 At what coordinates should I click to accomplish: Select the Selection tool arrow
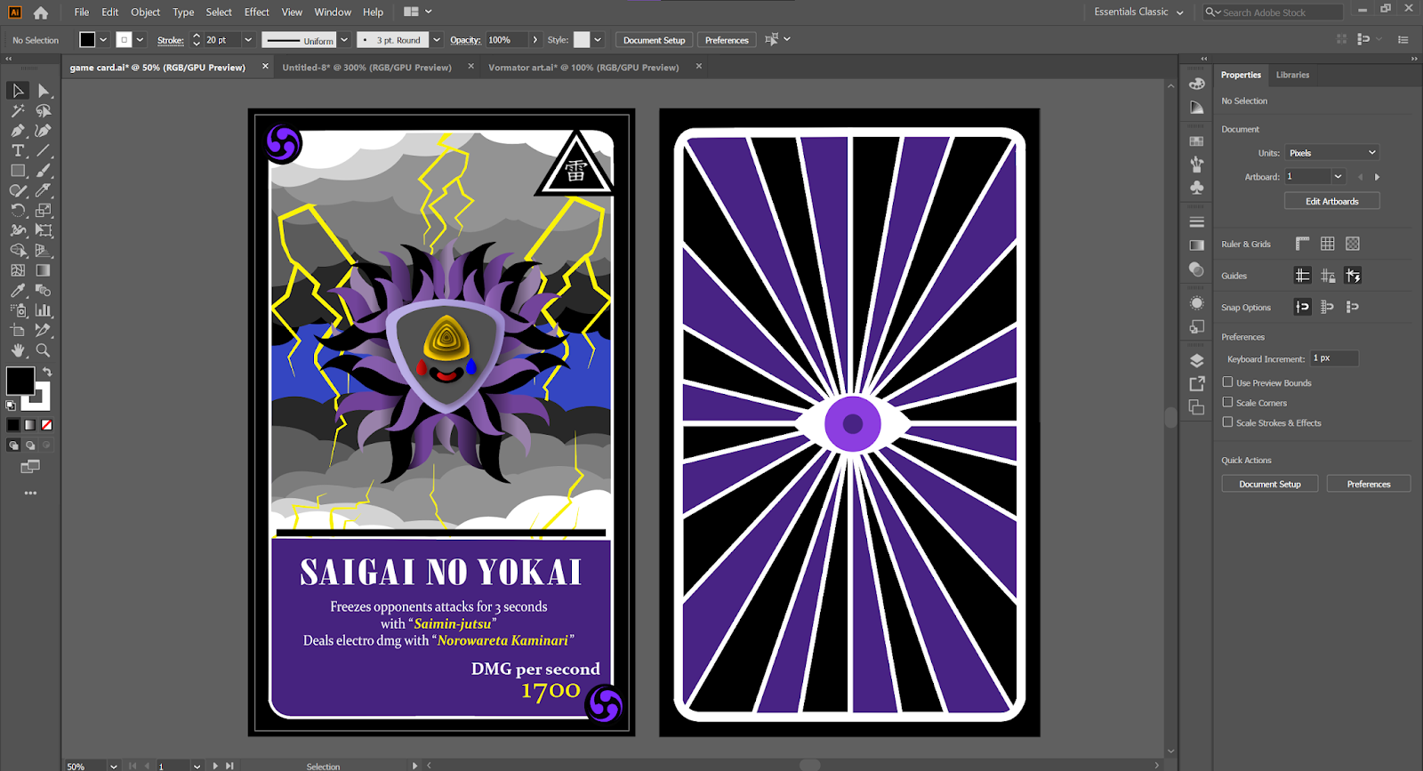tap(18, 91)
